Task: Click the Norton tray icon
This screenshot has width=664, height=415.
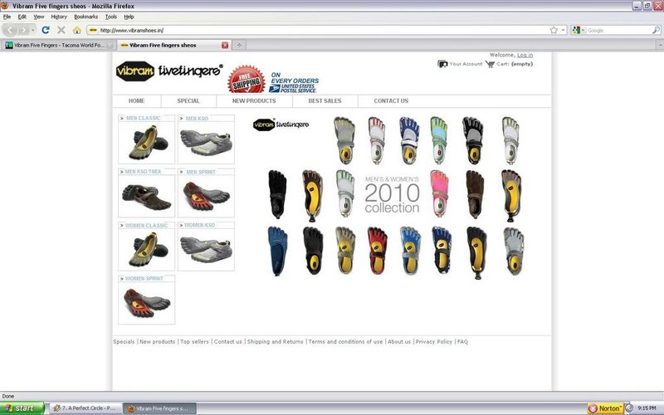Action: click(x=605, y=408)
